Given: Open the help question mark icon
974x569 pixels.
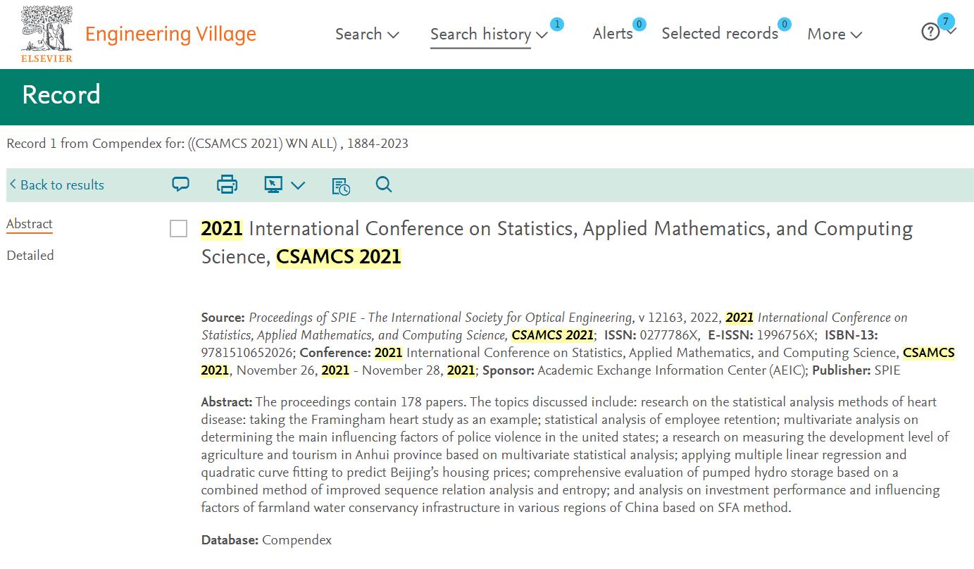Looking at the screenshot, I should (x=930, y=32).
